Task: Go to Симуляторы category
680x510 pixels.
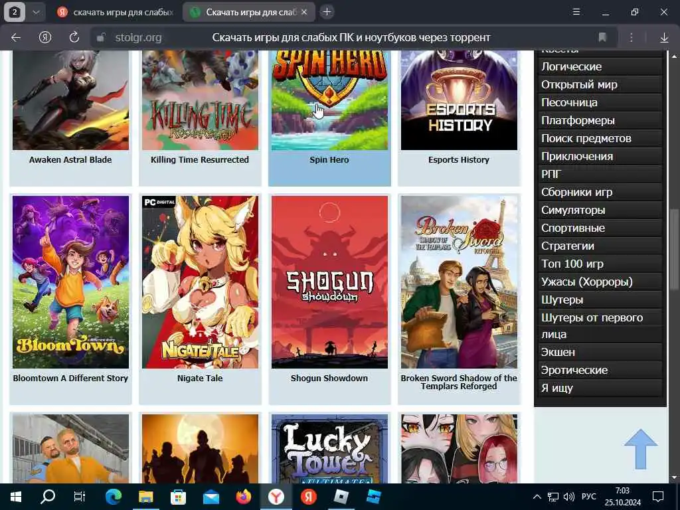Action: [600, 210]
